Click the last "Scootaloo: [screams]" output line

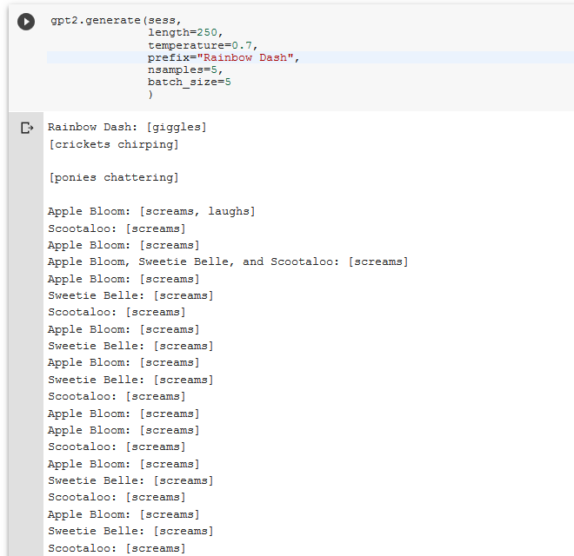click(x=117, y=548)
